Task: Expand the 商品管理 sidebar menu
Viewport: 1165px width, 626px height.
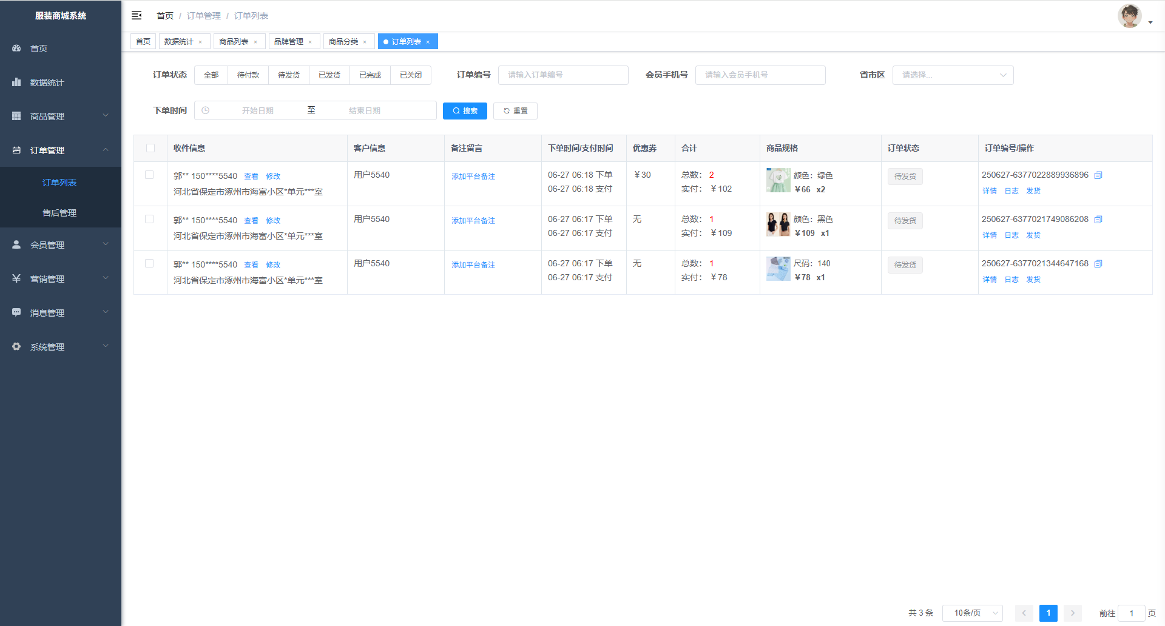Action: pos(61,116)
